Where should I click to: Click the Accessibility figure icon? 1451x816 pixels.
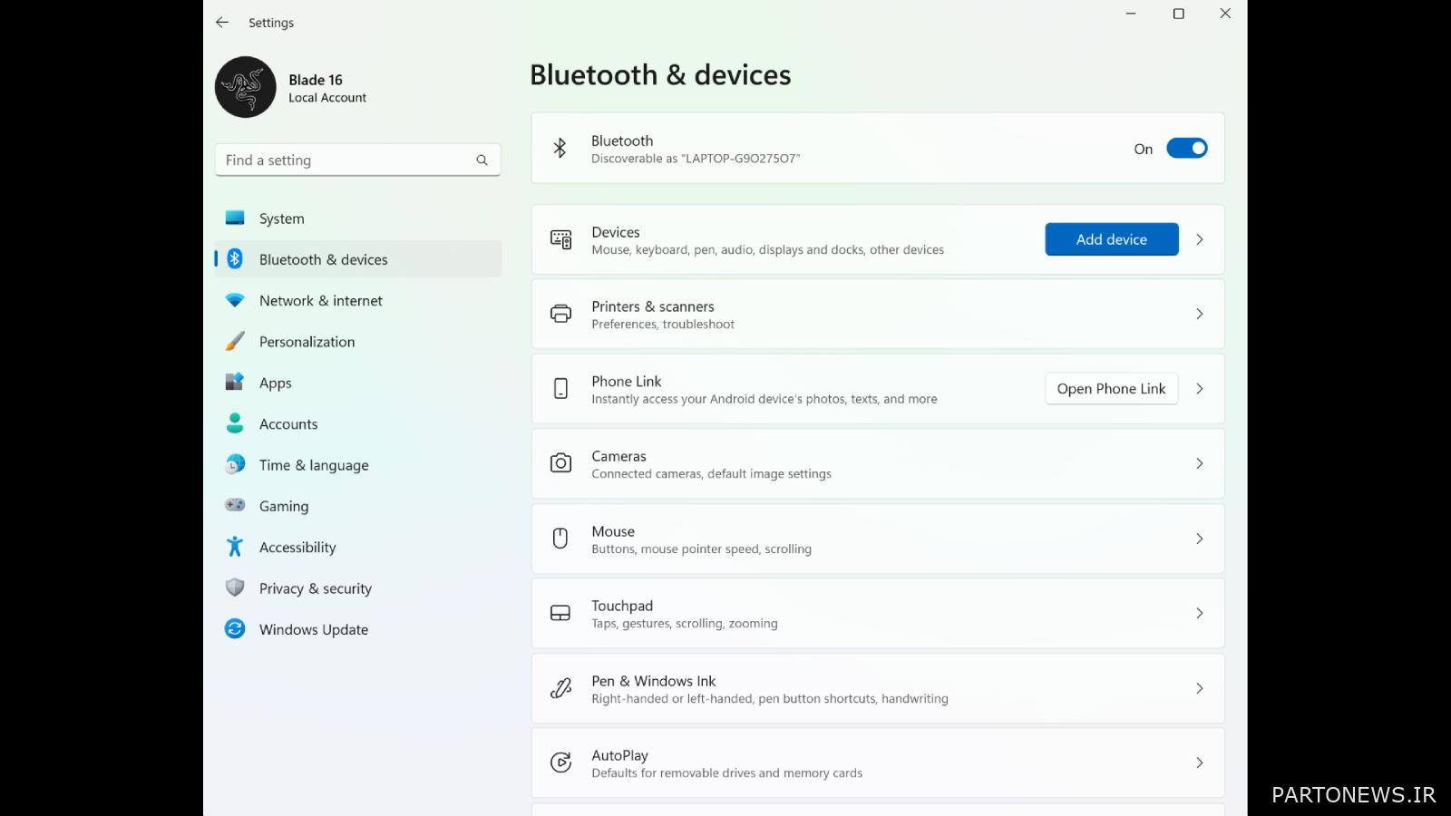tap(235, 547)
